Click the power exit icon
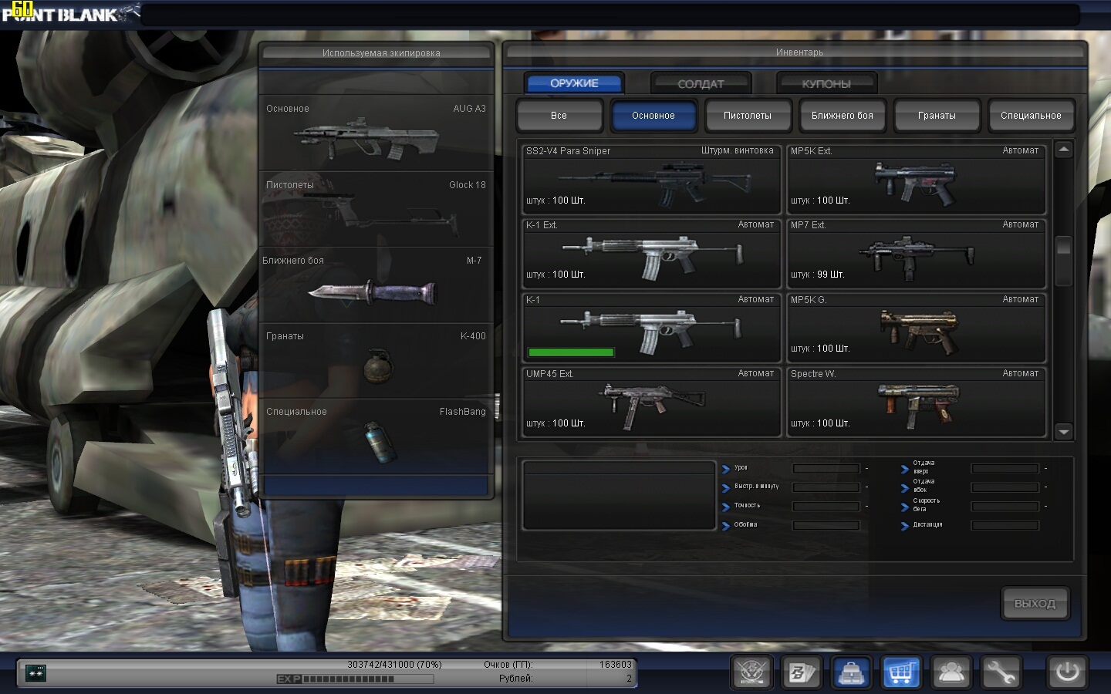Image resolution: width=1111 pixels, height=694 pixels. [1067, 672]
